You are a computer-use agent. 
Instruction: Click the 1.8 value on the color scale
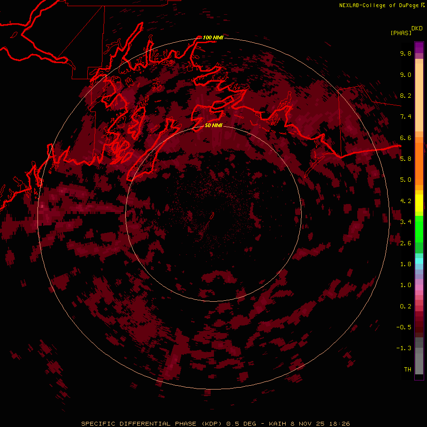tap(406, 264)
